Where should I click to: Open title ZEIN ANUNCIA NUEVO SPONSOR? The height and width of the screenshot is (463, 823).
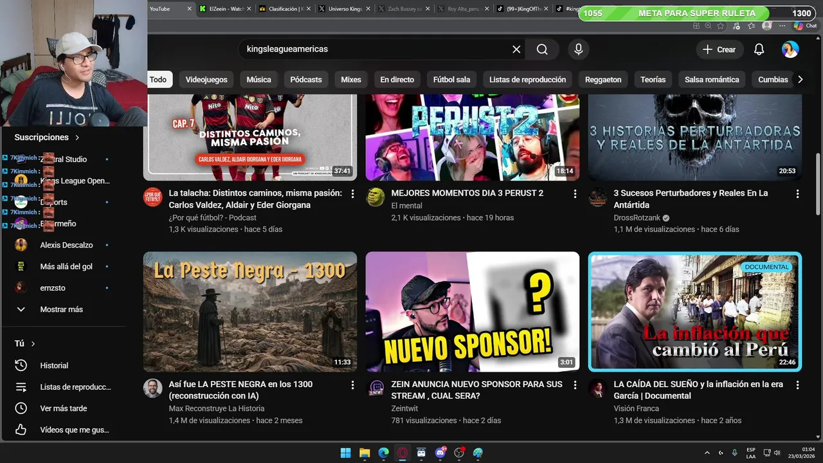point(476,390)
